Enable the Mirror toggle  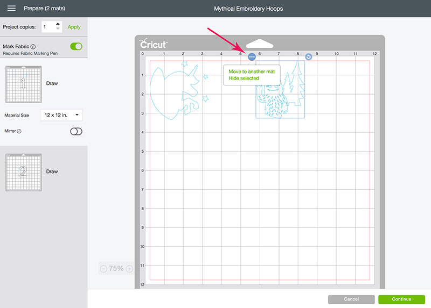[x=76, y=131]
